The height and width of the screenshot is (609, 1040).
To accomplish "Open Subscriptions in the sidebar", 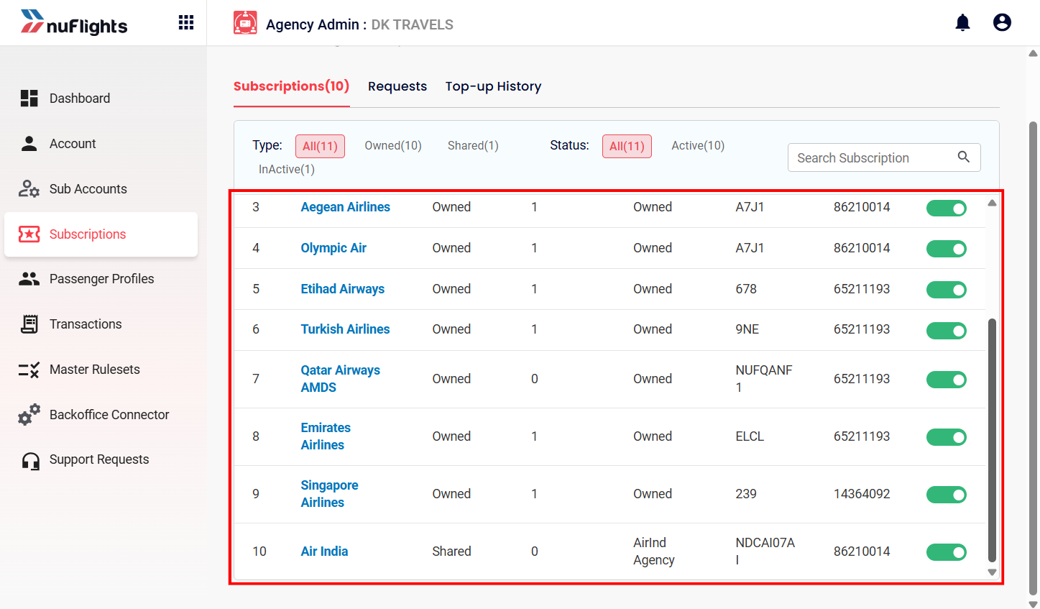I will point(101,234).
